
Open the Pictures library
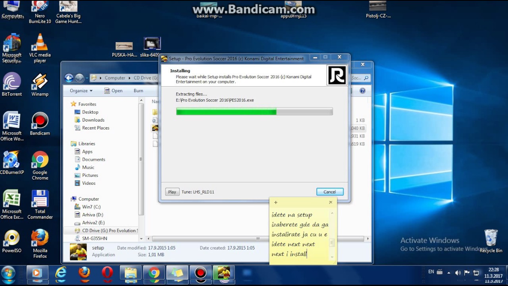pyautogui.click(x=90, y=176)
